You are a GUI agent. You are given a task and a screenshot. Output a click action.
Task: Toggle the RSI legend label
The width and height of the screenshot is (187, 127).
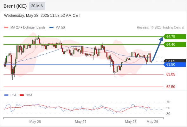(13, 95)
